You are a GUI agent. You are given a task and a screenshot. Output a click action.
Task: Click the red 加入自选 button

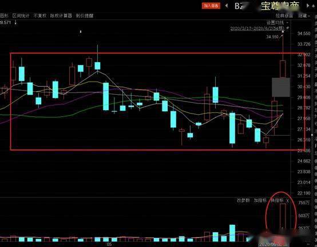pyautogui.click(x=211, y=6)
